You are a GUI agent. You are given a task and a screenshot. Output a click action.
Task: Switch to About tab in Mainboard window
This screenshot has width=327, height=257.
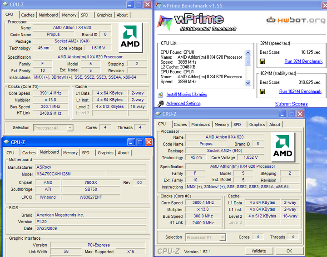(x=124, y=153)
